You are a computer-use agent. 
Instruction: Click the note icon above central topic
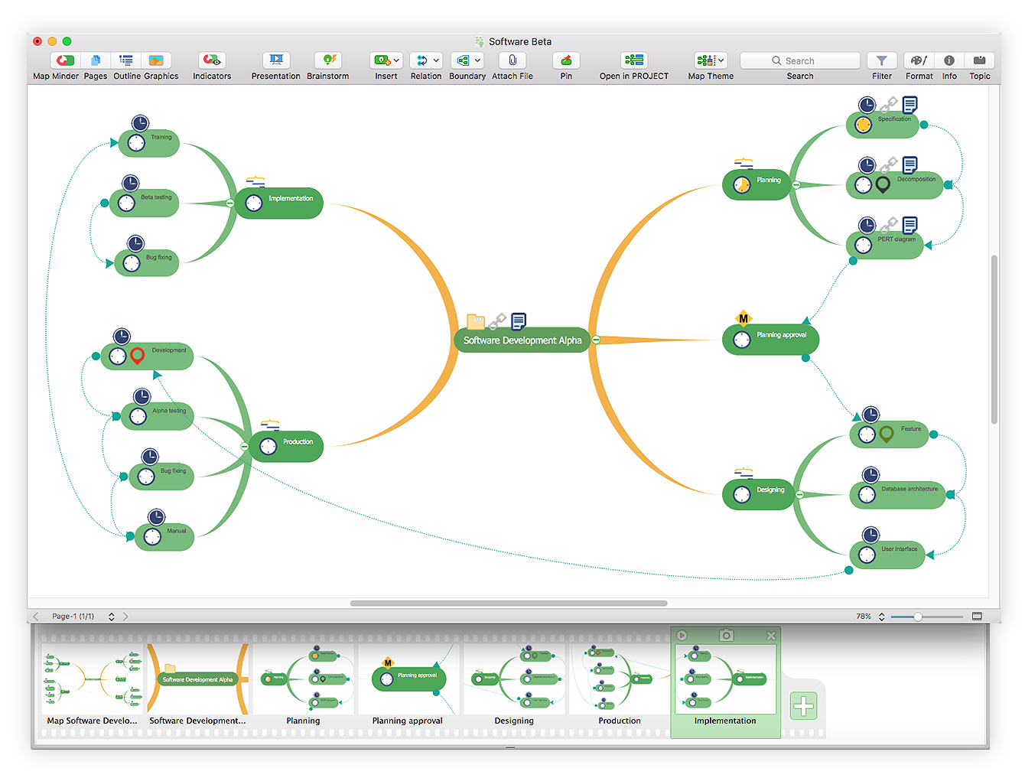point(519,321)
